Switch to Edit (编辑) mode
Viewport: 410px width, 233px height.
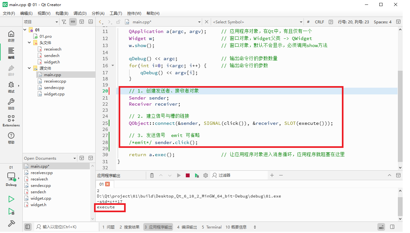(11, 53)
